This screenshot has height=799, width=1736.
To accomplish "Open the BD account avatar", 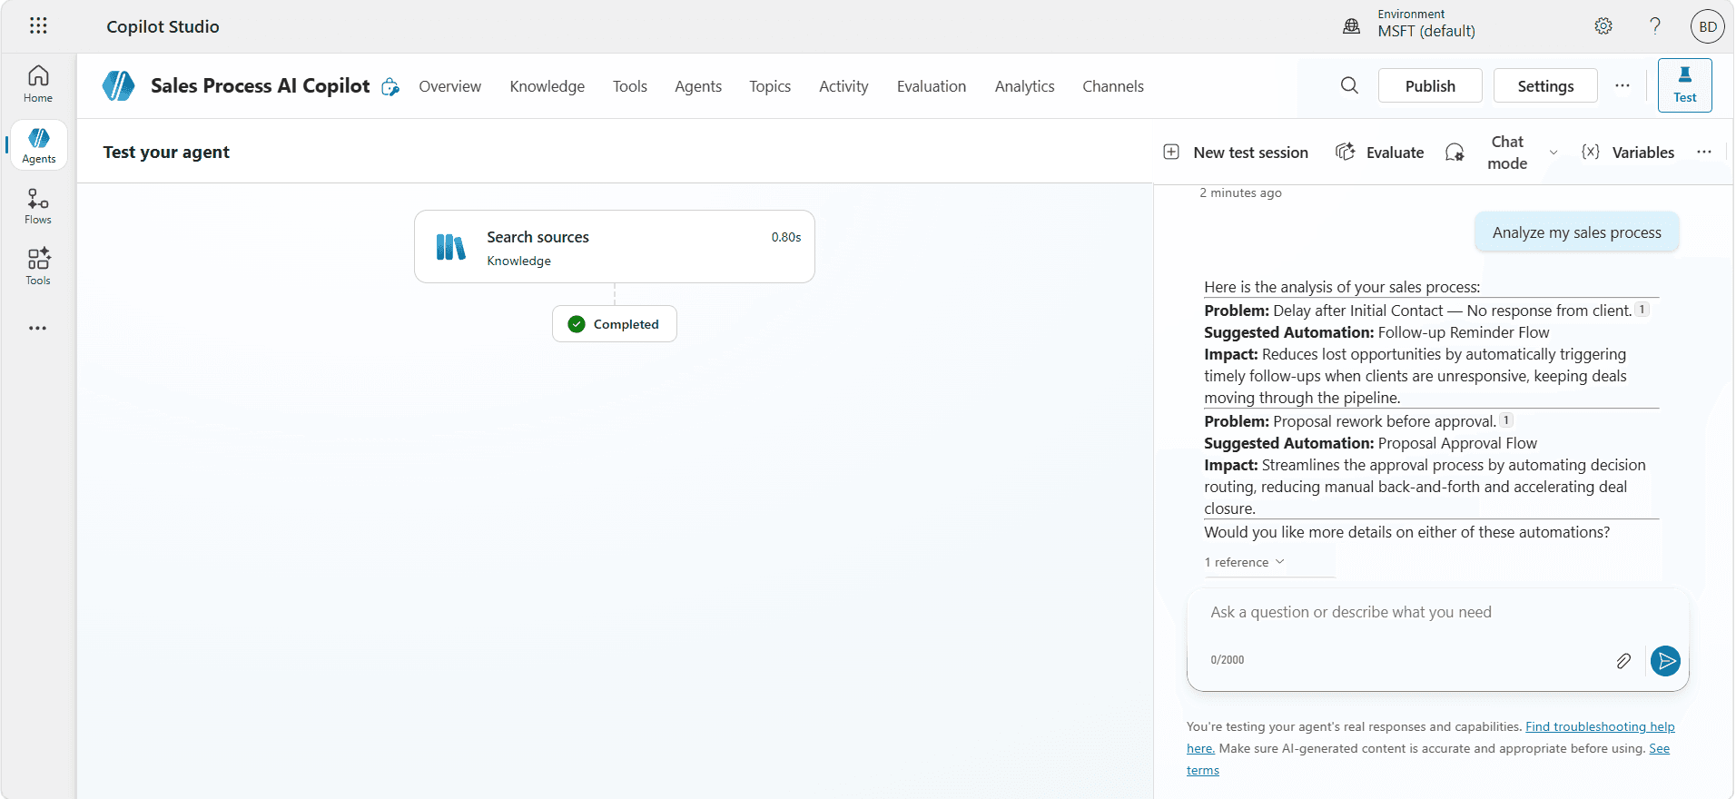I will pos(1707,26).
